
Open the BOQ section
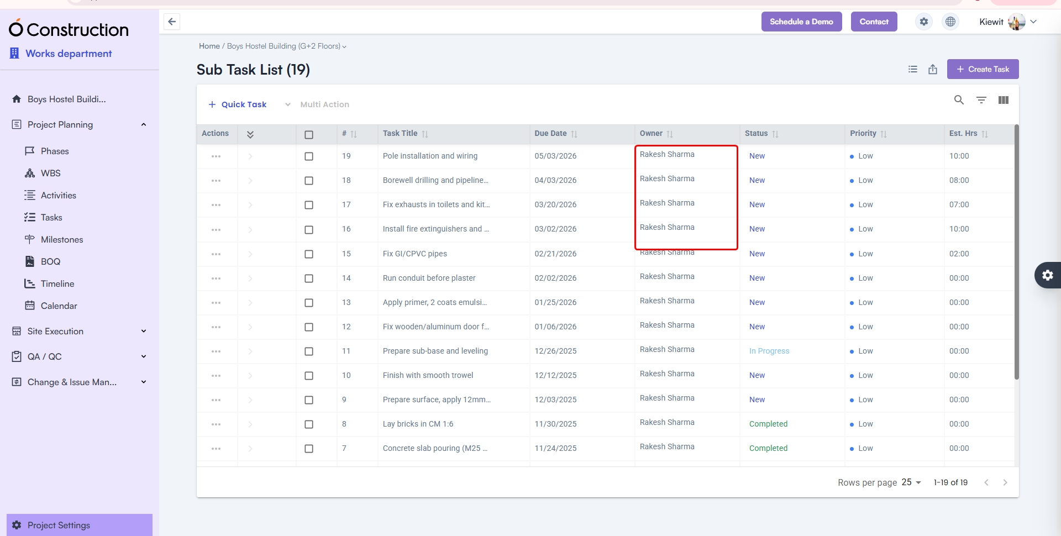[50, 261]
